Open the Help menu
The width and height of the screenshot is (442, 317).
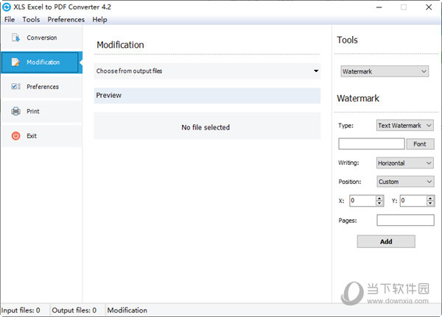(x=99, y=19)
